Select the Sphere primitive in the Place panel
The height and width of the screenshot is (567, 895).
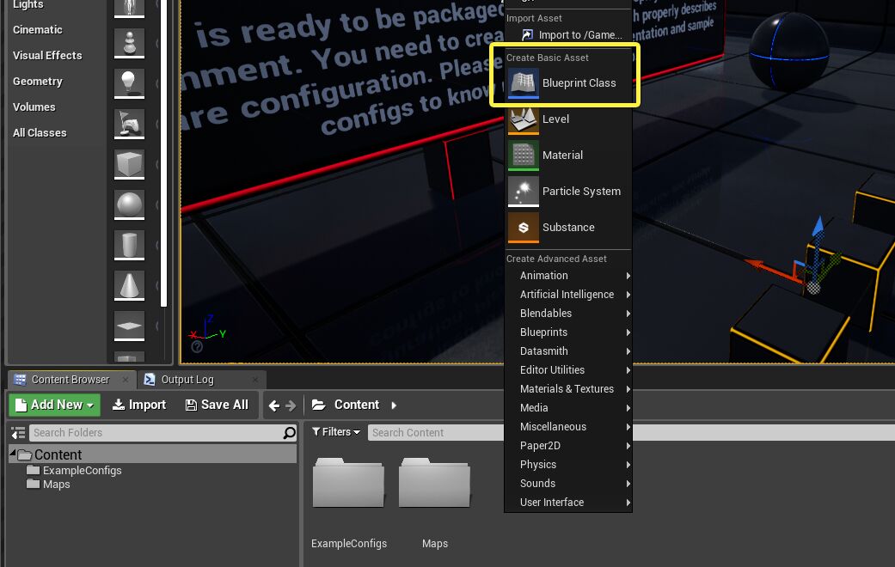pyautogui.click(x=128, y=204)
